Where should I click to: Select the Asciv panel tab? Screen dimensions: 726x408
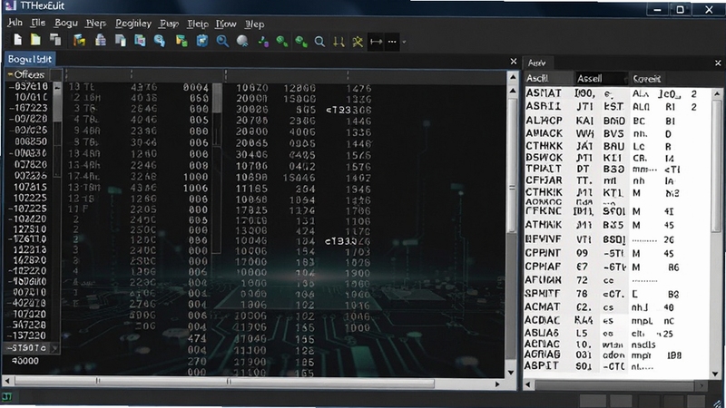point(537,63)
